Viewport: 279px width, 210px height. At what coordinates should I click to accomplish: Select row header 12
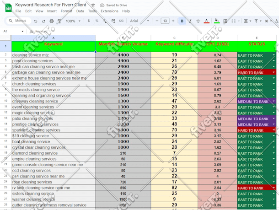(x=5, y=113)
